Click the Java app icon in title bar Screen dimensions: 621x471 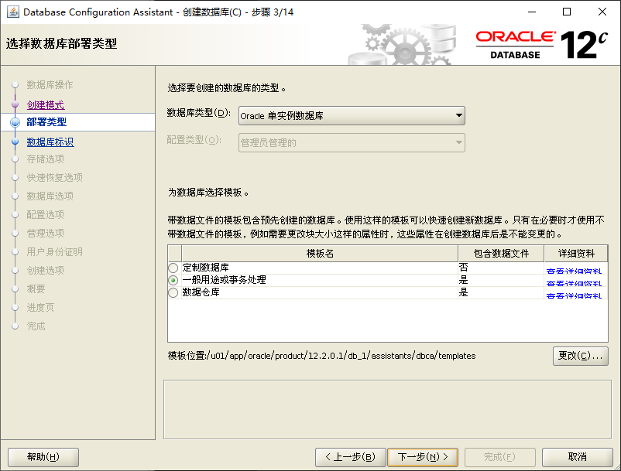tap(12, 12)
